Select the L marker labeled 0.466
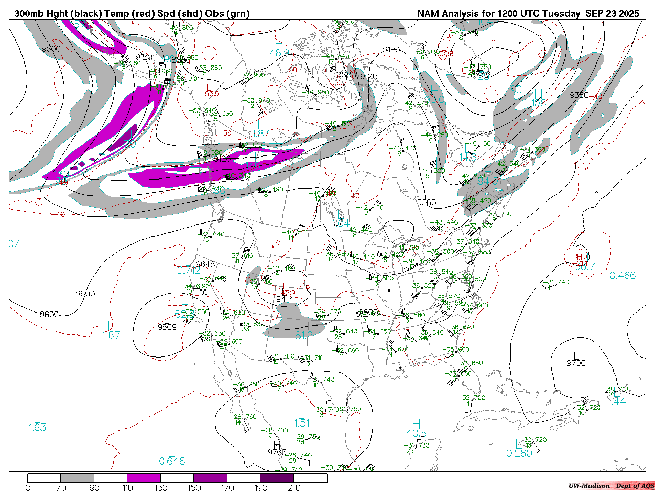This screenshot has height=491, width=655. point(622,266)
